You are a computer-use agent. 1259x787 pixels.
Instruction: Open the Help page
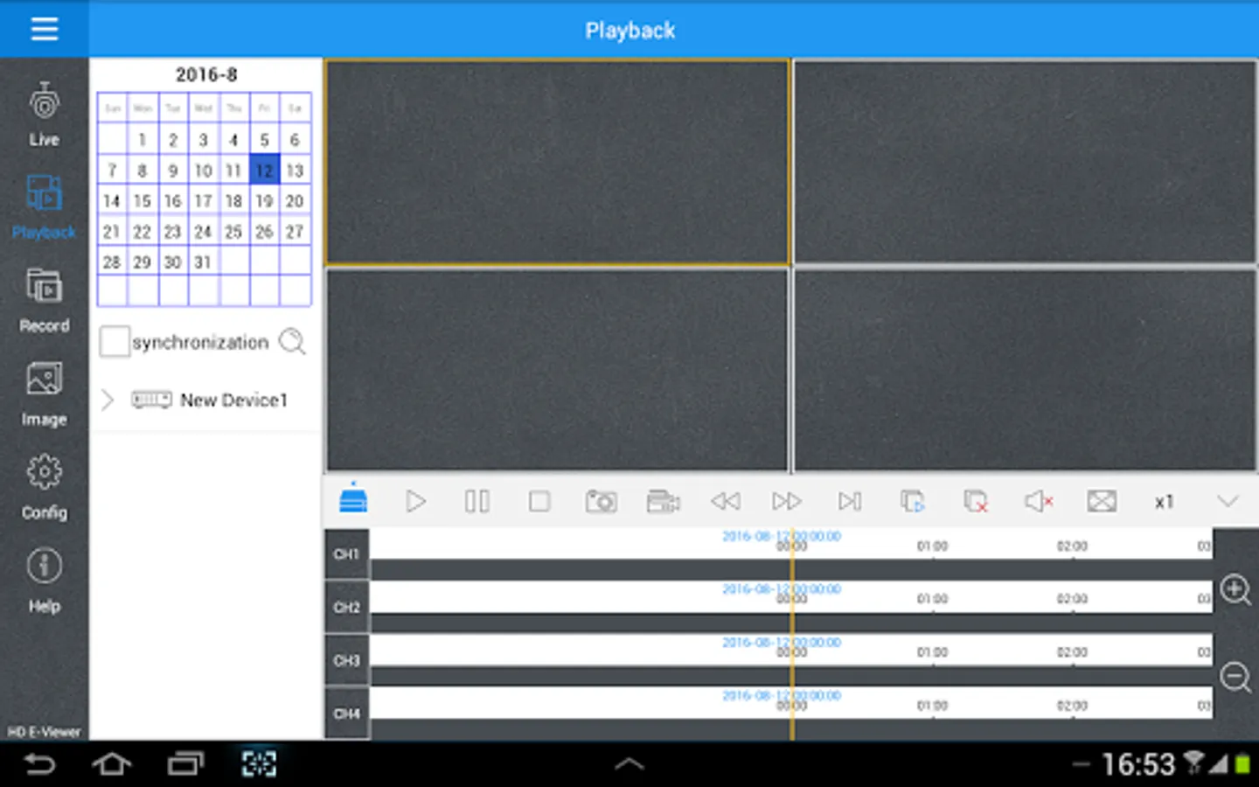pyautogui.click(x=44, y=581)
